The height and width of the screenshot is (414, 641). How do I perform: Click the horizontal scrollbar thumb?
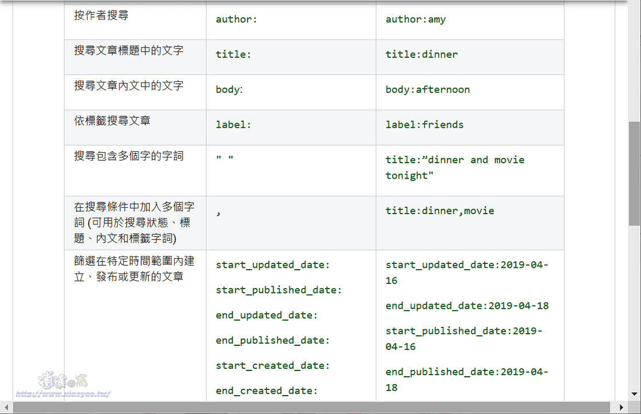pos(311,408)
